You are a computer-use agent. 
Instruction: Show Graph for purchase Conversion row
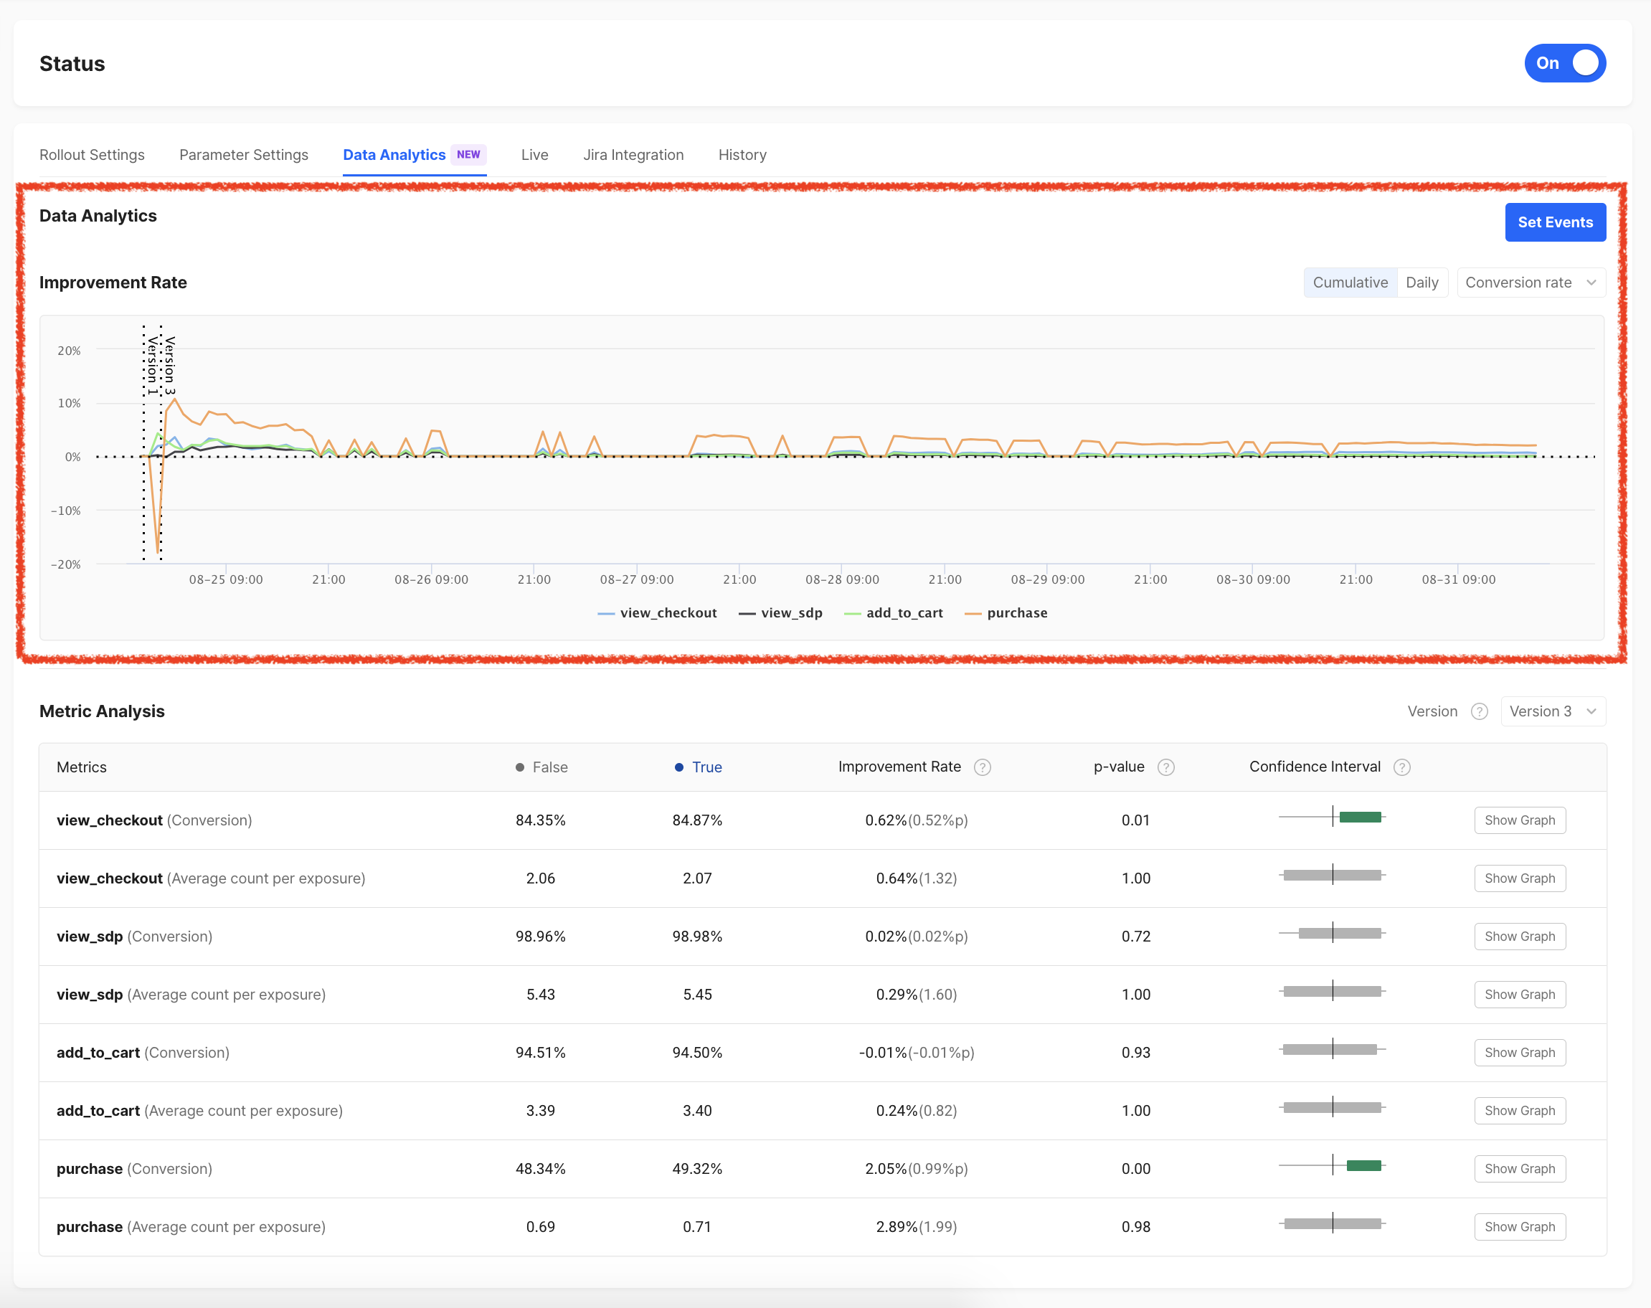tap(1519, 1169)
